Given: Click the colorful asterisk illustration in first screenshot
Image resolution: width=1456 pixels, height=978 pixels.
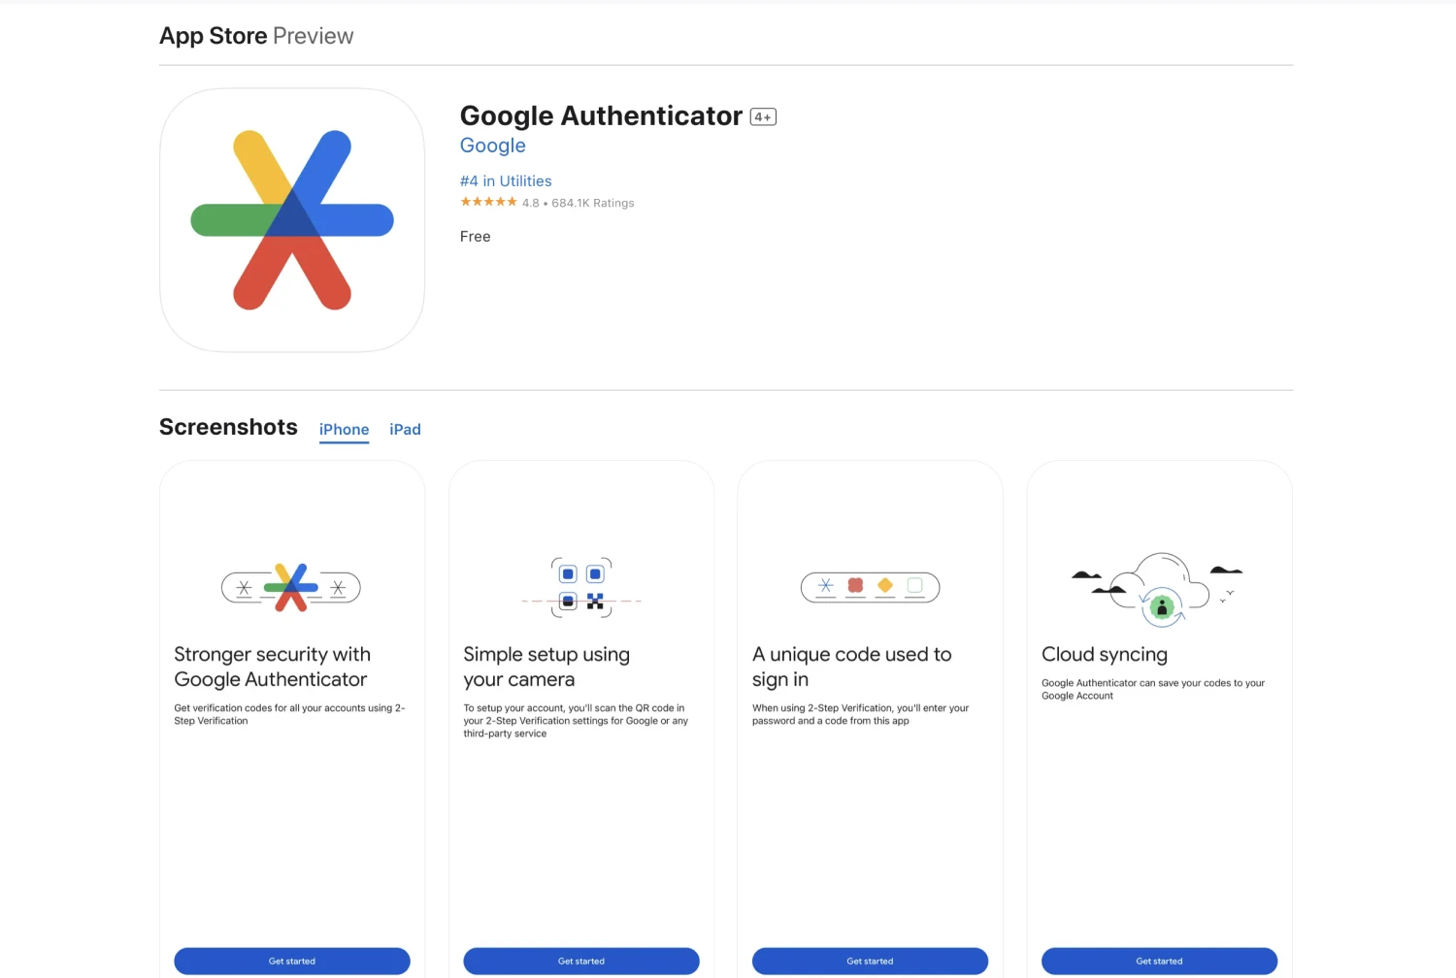Looking at the screenshot, I should click(291, 587).
